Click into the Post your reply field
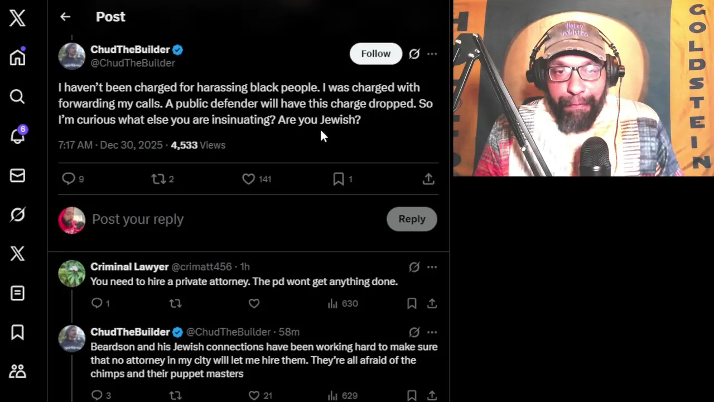The width and height of the screenshot is (714, 402). pos(223,219)
